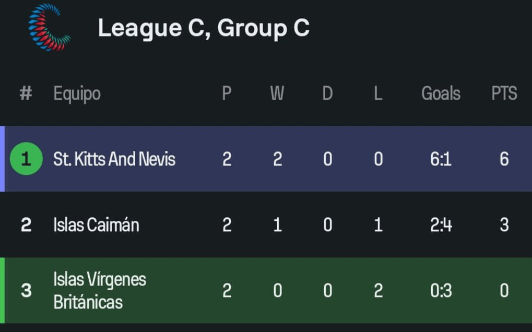
Task: Click the green position 1 badge
Action: [26, 159]
